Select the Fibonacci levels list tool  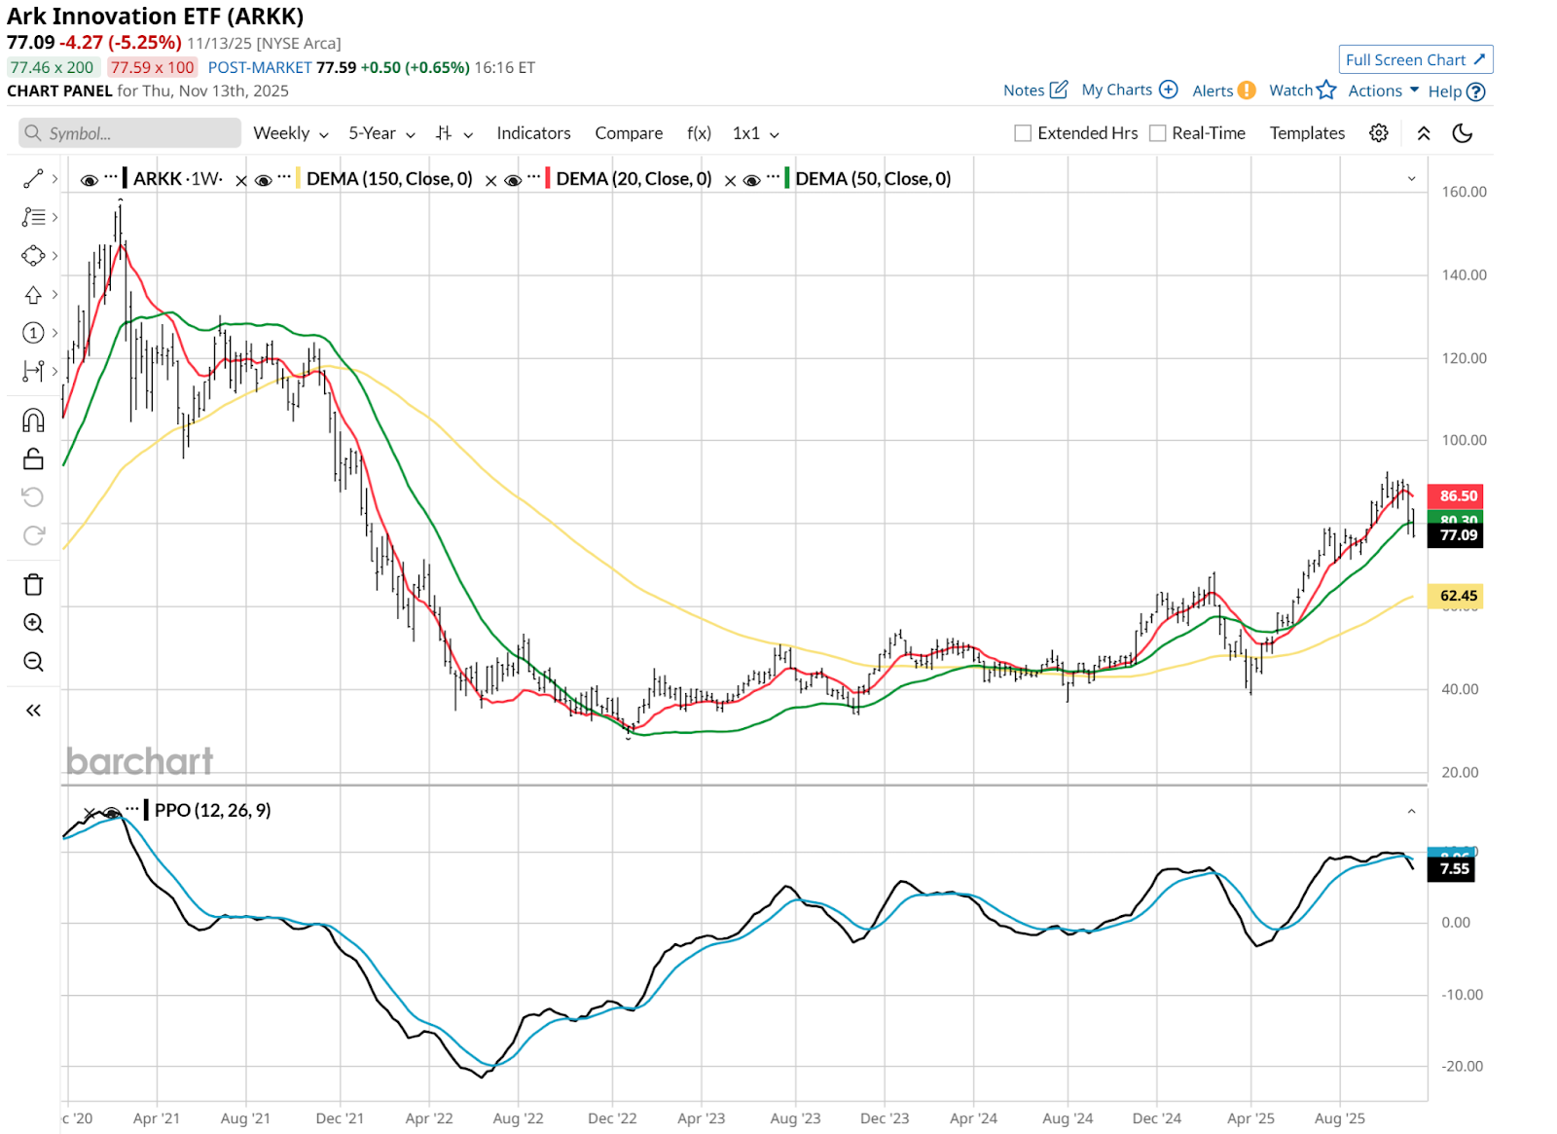click(x=33, y=217)
